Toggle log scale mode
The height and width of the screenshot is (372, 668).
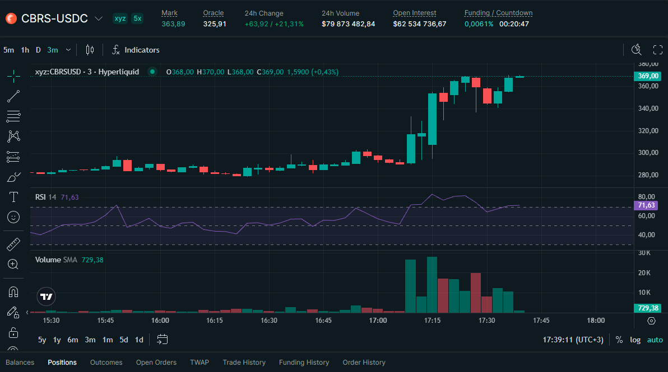tap(635, 340)
